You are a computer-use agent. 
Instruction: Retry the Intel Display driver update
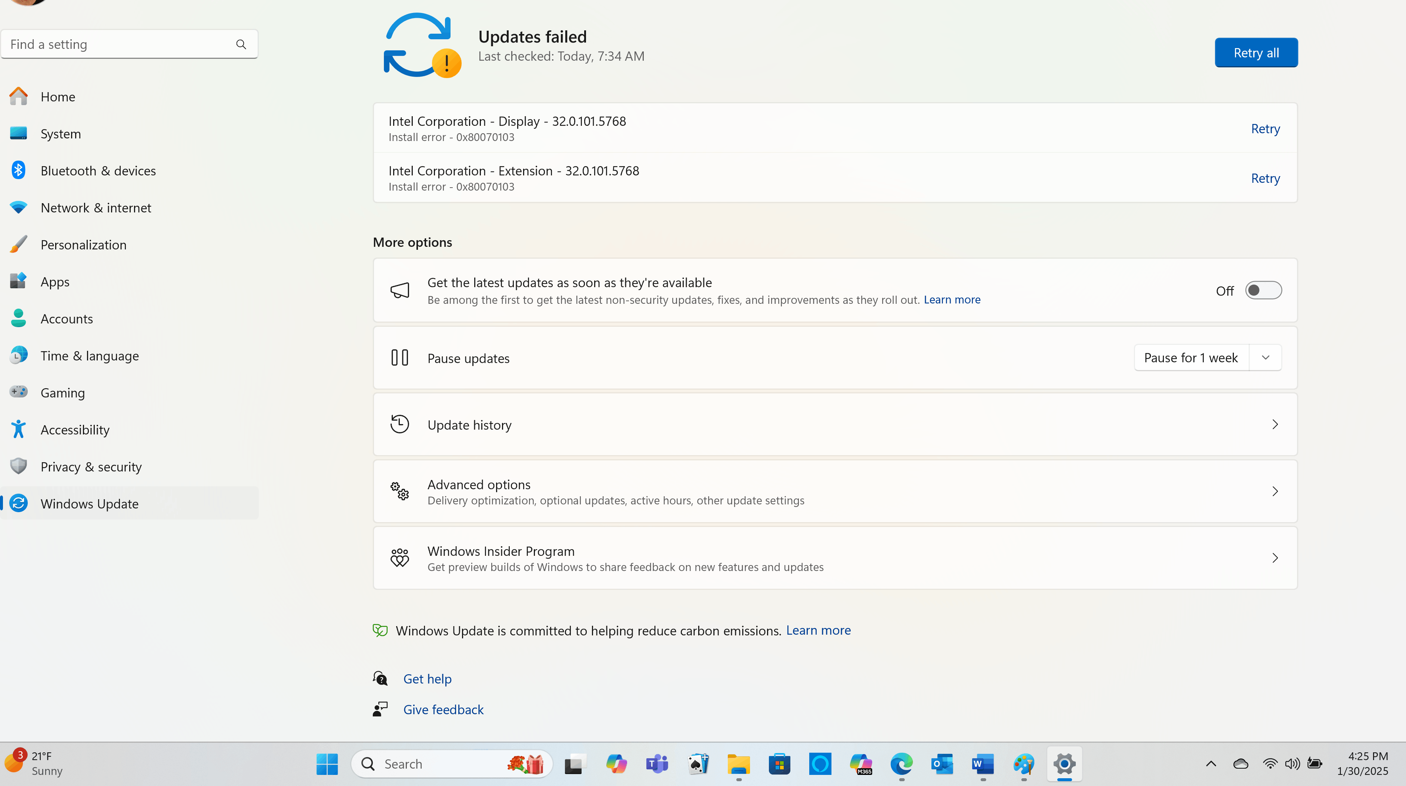(1265, 129)
